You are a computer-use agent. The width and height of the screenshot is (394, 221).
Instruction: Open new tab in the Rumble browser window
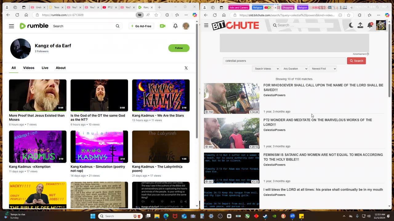pos(159,7)
